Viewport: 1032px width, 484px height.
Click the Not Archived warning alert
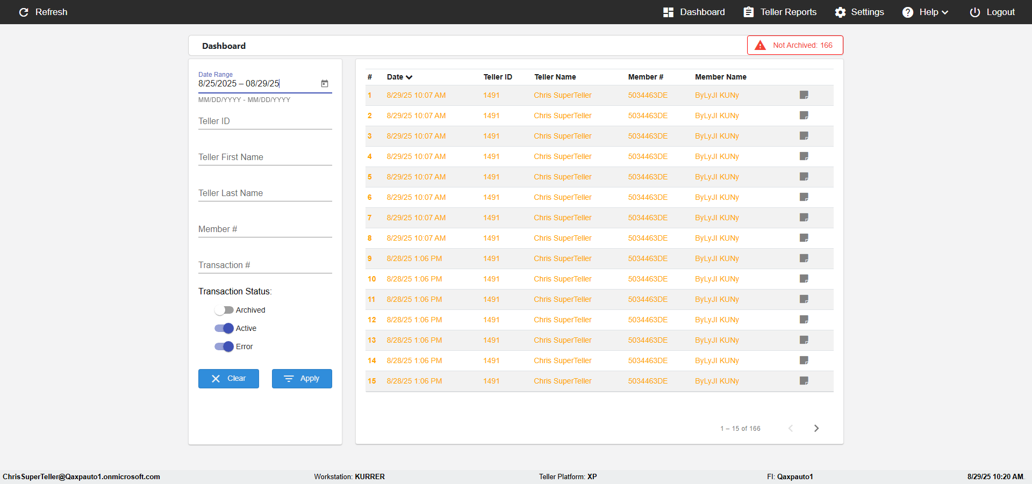click(x=795, y=46)
